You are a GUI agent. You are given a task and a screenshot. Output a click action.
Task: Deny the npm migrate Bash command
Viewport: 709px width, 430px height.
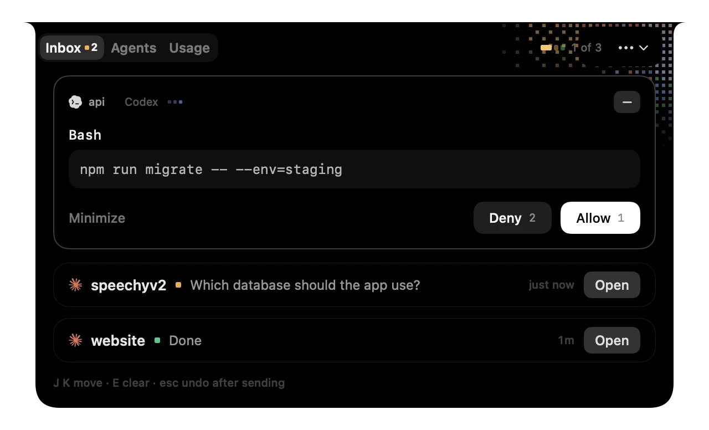point(512,218)
